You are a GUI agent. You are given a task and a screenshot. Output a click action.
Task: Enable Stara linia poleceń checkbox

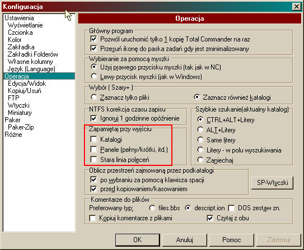[93, 160]
